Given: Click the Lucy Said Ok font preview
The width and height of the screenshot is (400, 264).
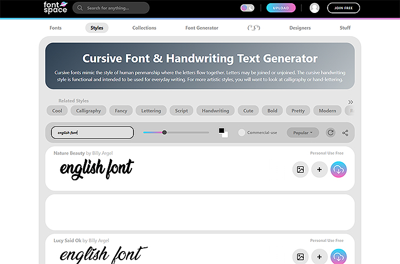Looking at the screenshot, I should click(x=103, y=255).
